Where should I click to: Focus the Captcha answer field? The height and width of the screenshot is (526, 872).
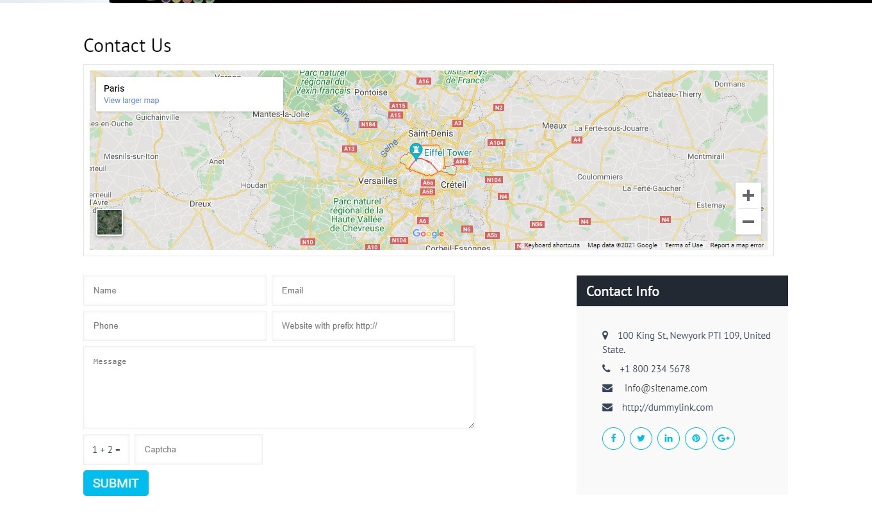pos(199,449)
